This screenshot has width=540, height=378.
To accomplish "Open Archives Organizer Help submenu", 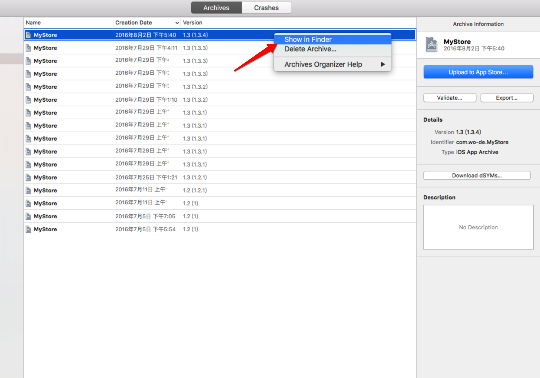I will (x=333, y=64).
